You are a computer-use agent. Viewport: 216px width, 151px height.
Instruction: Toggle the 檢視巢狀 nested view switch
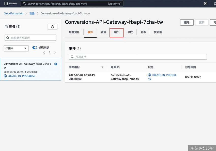(35, 47)
